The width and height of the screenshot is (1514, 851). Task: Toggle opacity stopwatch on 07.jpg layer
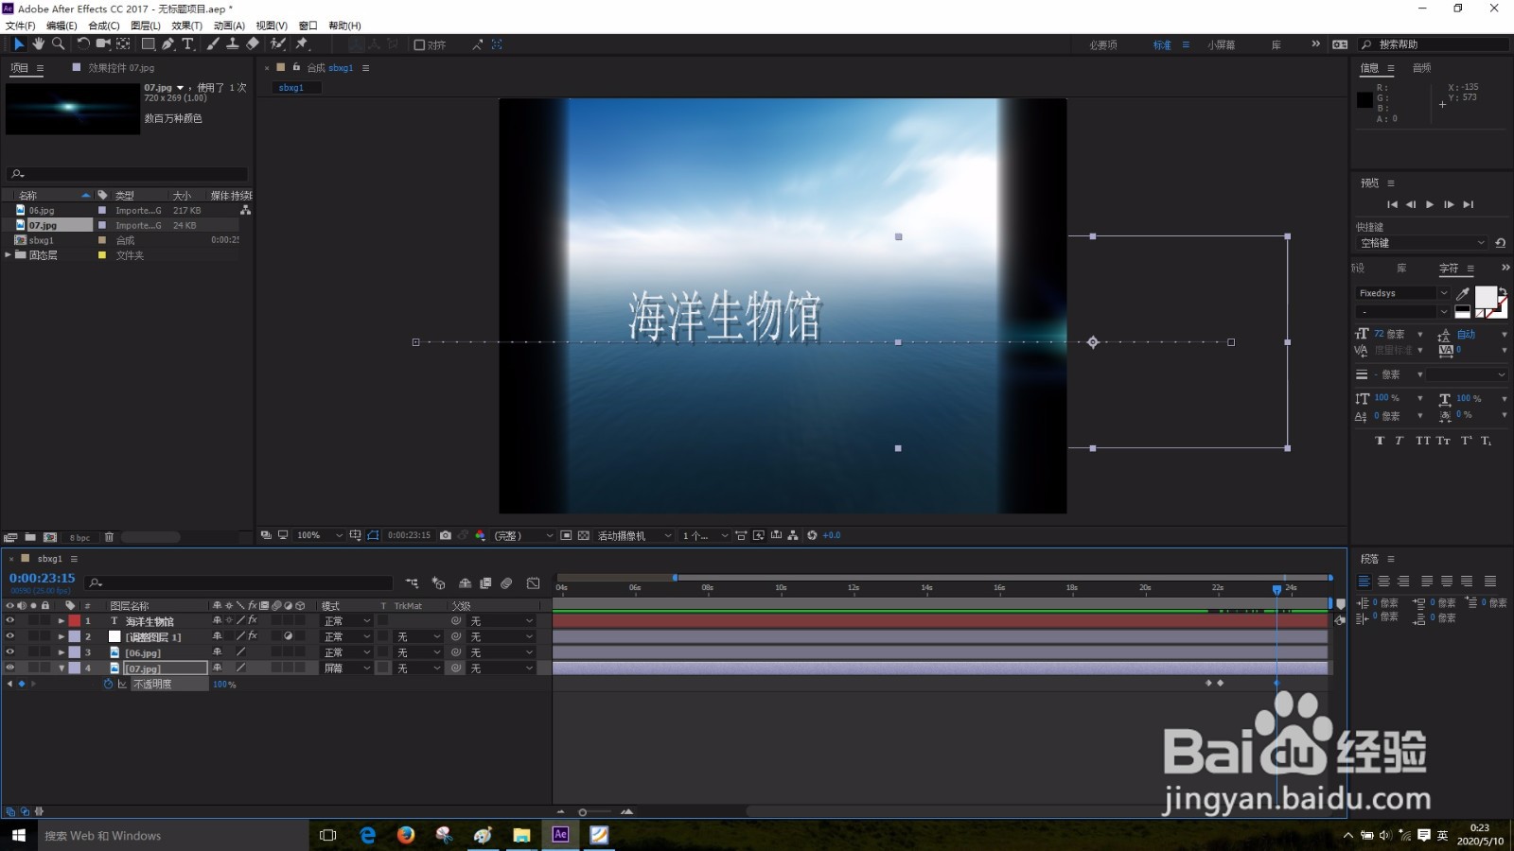(108, 684)
